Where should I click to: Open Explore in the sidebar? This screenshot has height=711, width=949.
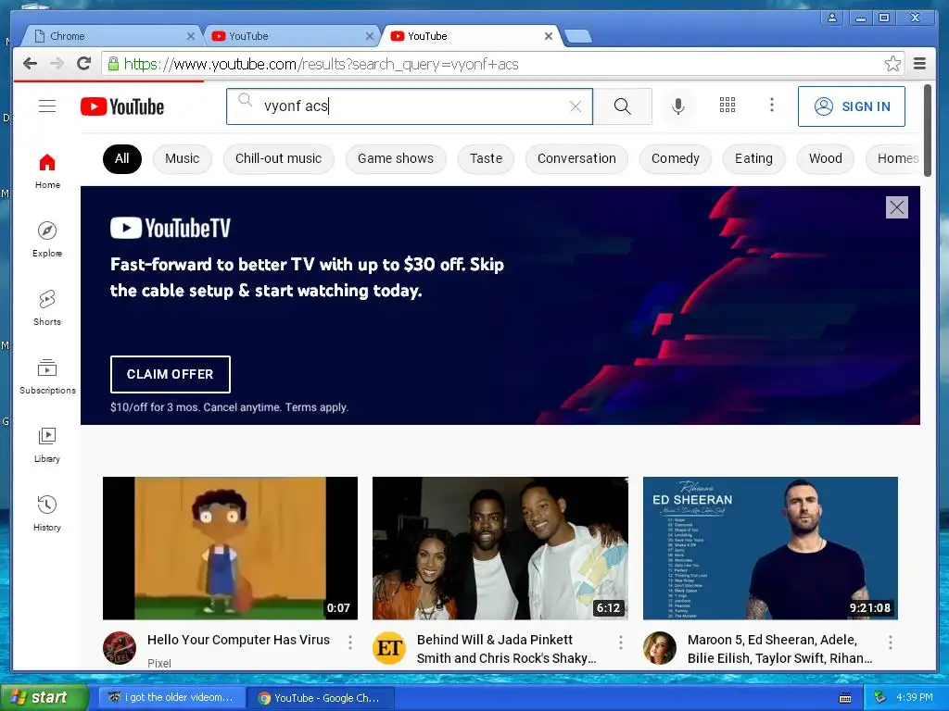(x=47, y=240)
